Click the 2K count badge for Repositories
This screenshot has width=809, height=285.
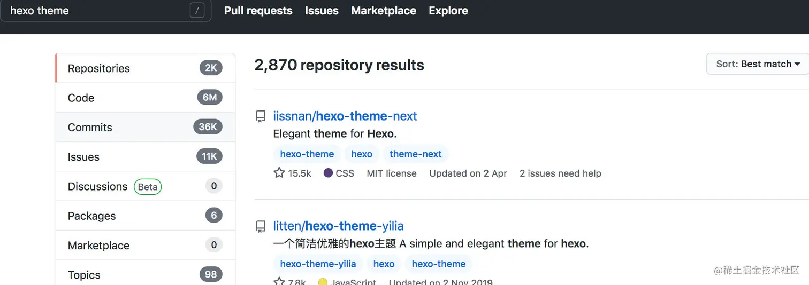coord(211,68)
